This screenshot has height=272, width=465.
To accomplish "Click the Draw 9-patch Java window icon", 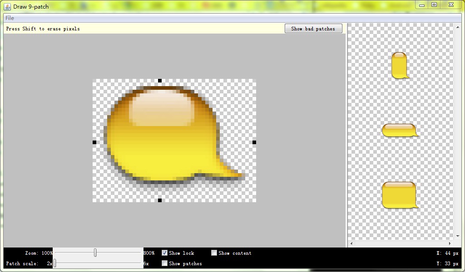I will [x=7, y=6].
